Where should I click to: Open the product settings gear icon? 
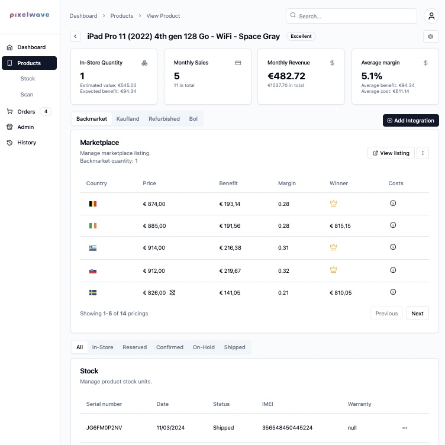[431, 36]
